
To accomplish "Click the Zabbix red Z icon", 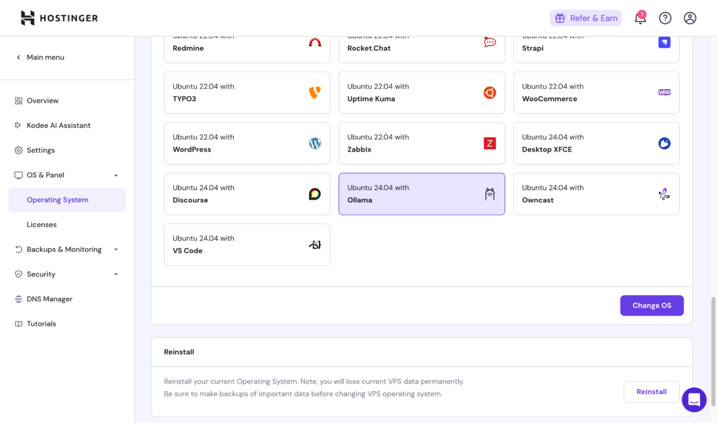I will (x=489, y=143).
